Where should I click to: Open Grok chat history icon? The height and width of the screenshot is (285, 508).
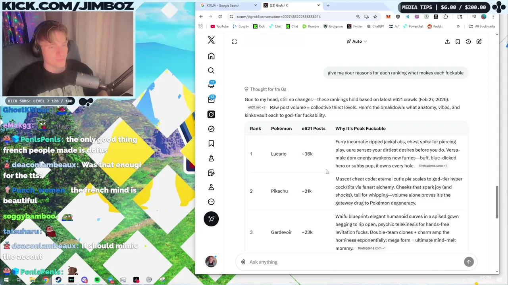coord(468,42)
